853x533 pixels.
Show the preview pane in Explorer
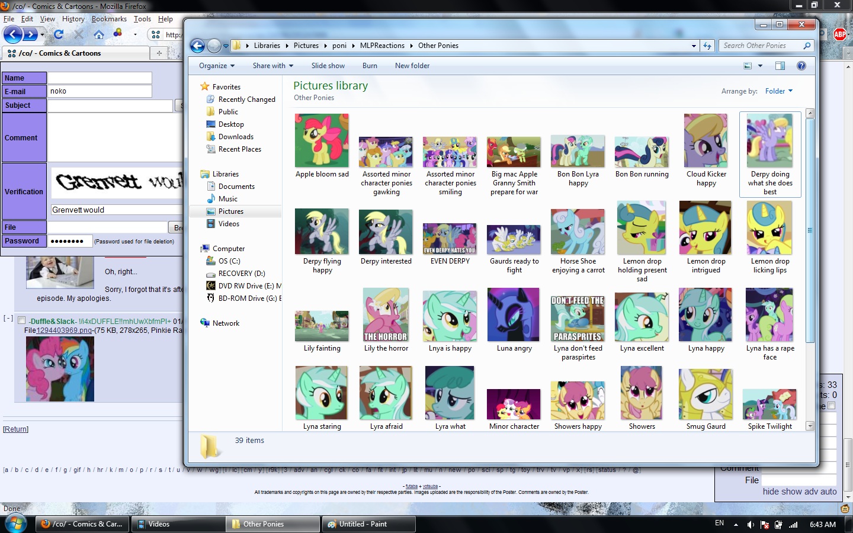coord(780,66)
